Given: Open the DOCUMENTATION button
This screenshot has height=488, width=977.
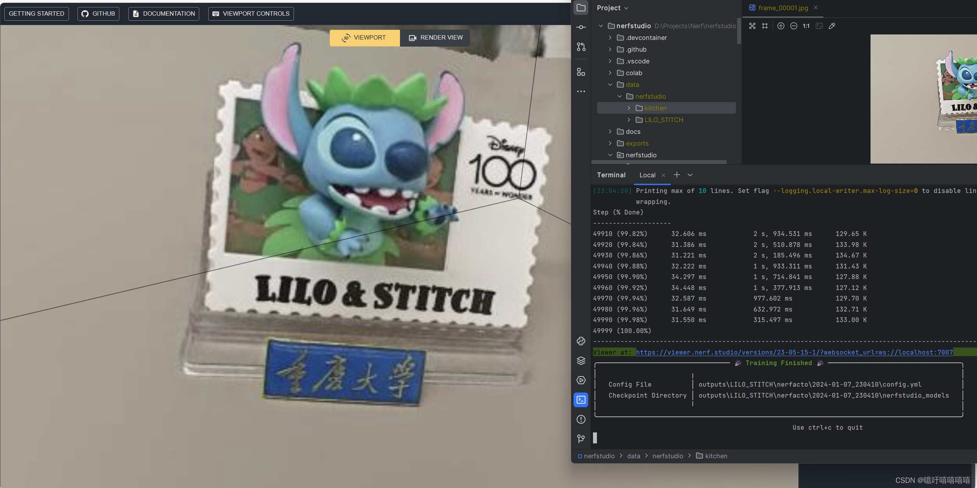Looking at the screenshot, I should coord(164,14).
